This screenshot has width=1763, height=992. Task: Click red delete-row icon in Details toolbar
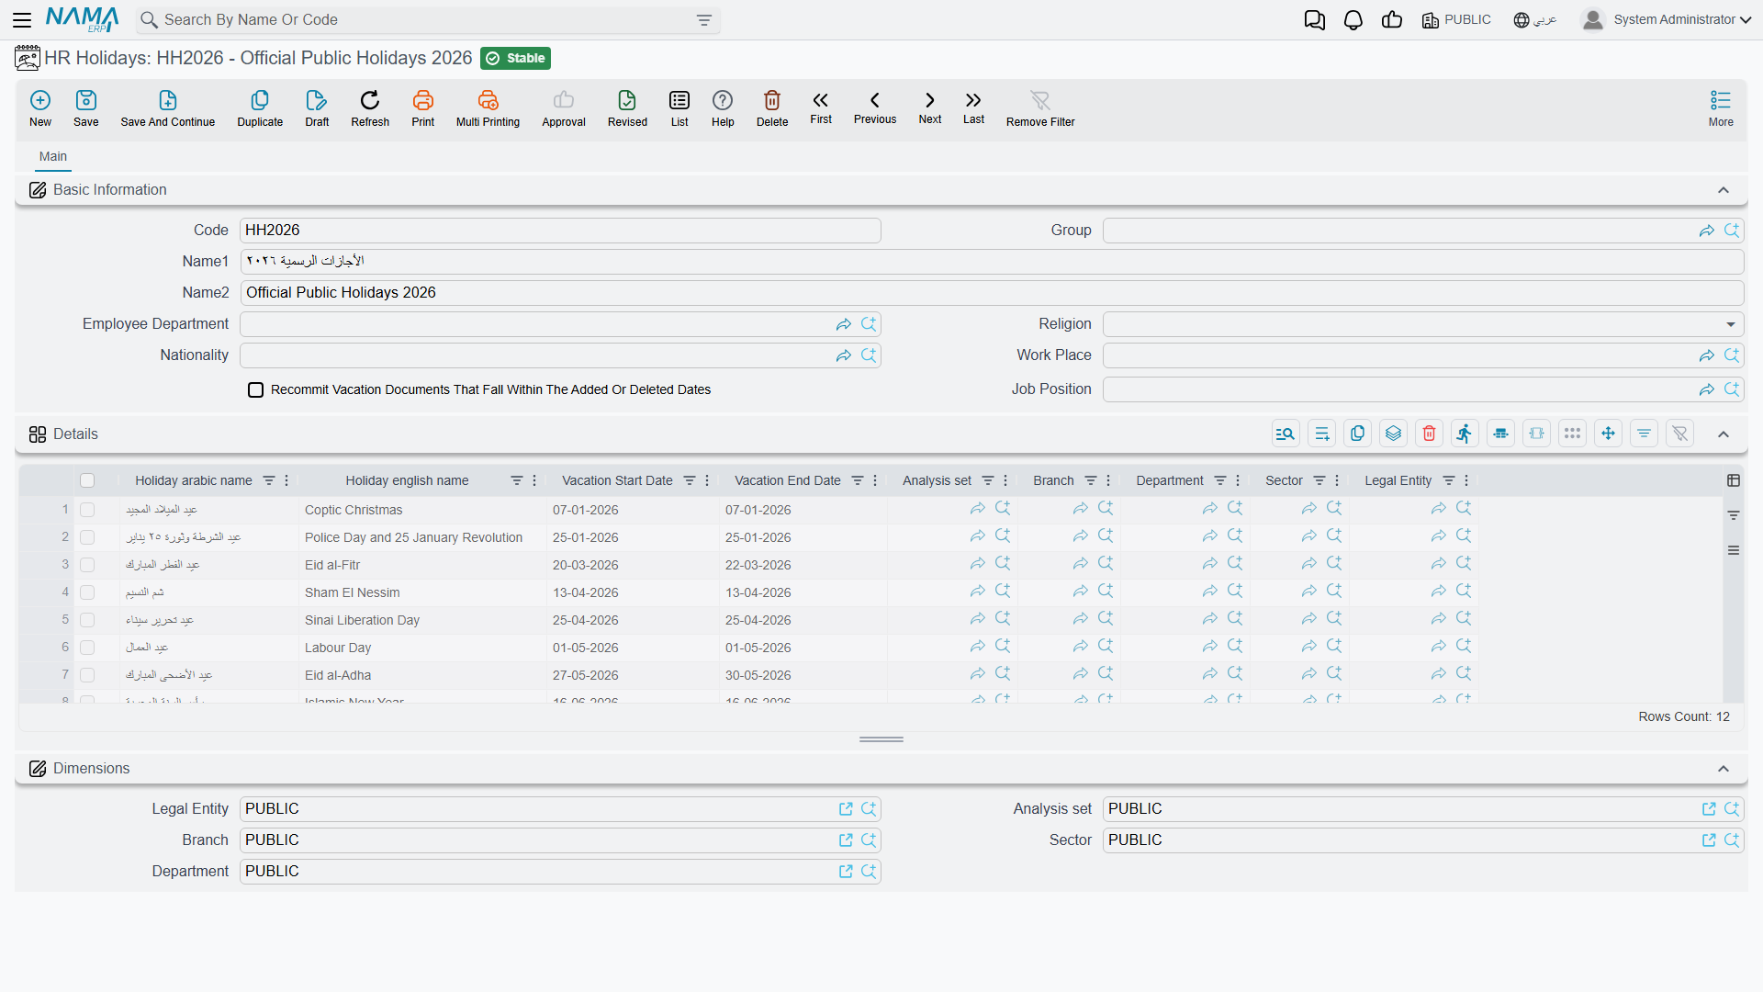point(1429,434)
